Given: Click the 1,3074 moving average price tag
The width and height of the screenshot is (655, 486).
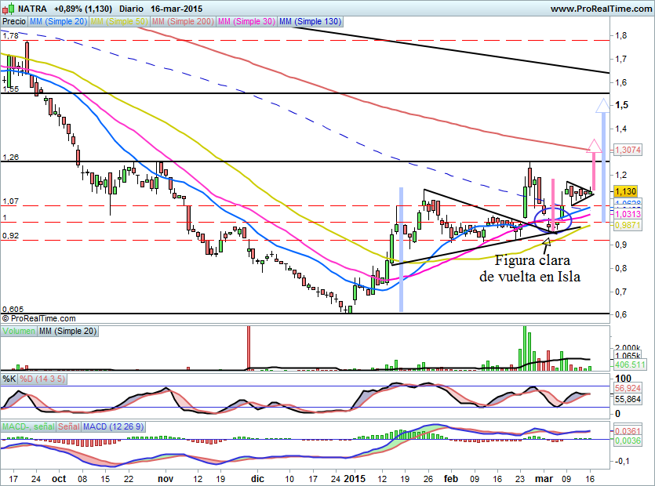Looking at the screenshot, I should 628,150.
